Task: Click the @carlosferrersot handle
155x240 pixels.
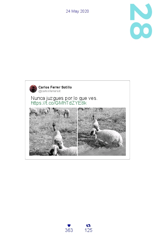Action: tap(49, 91)
